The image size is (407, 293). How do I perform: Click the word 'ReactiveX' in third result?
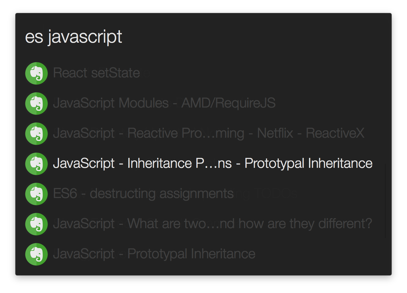(x=335, y=133)
